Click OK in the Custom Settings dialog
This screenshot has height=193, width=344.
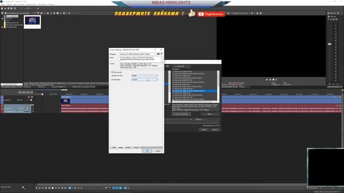point(147,151)
